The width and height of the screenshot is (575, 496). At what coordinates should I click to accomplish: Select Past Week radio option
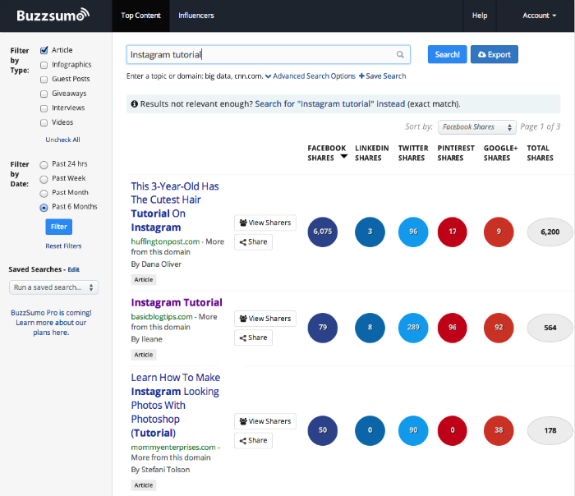[x=44, y=179]
